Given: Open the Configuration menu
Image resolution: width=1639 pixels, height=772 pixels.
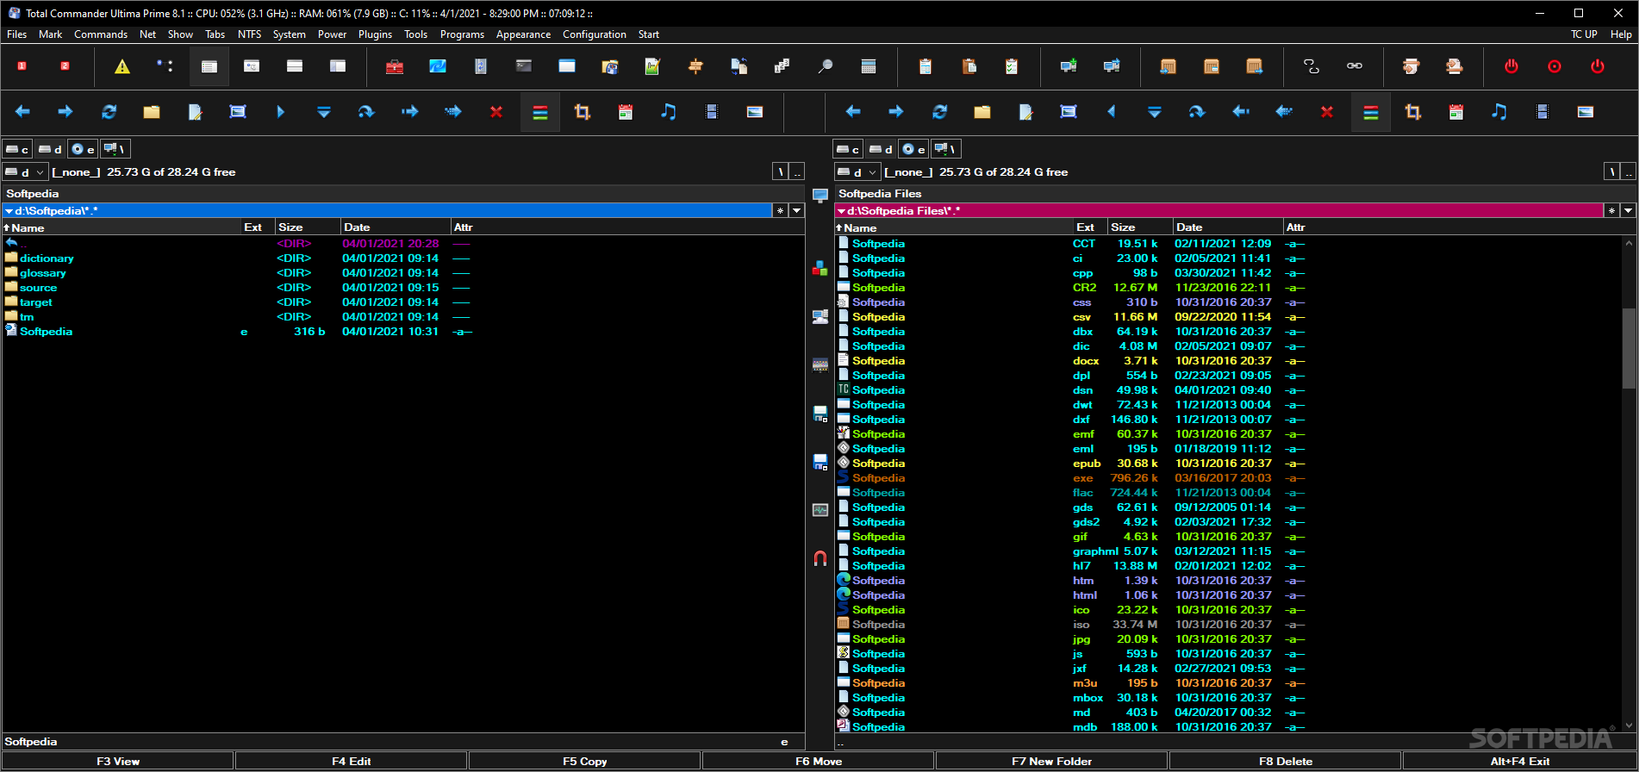Looking at the screenshot, I should tap(594, 34).
